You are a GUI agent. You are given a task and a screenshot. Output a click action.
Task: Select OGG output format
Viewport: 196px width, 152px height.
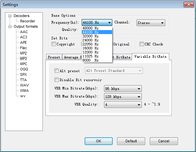(24, 69)
